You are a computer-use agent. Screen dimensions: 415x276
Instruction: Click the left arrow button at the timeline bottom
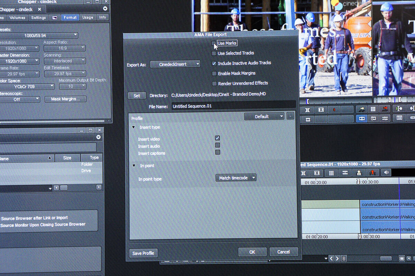pyautogui.click(x=331, y=258)
